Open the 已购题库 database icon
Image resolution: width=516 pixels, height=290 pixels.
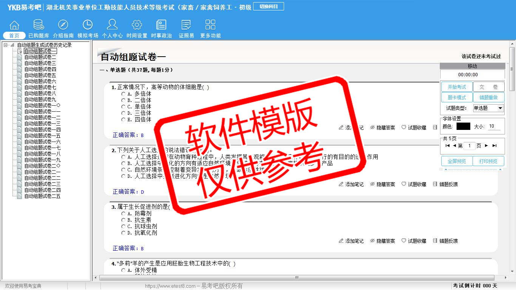pyautogui.click(x=39, y=25)
